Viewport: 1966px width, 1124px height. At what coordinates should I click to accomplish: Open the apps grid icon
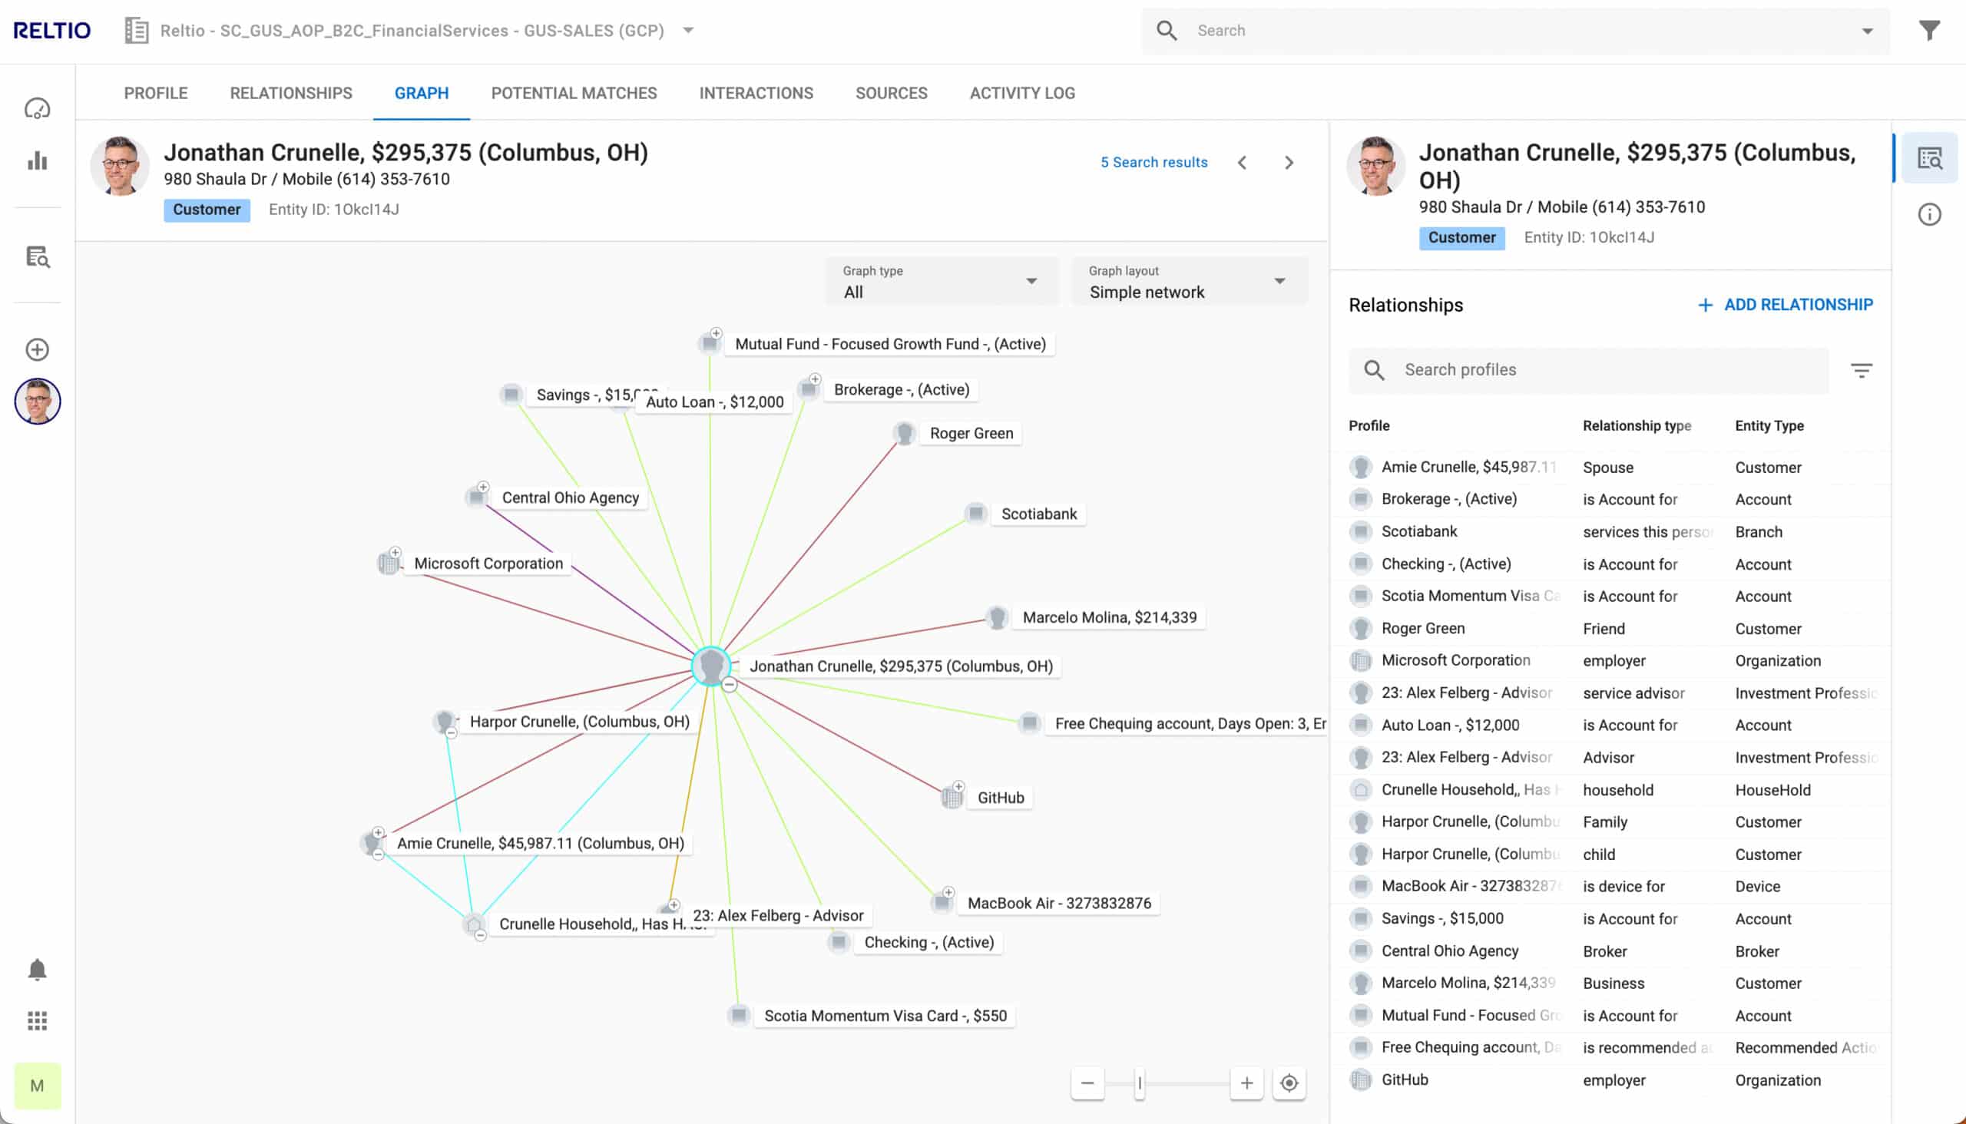coord(37,1020)
